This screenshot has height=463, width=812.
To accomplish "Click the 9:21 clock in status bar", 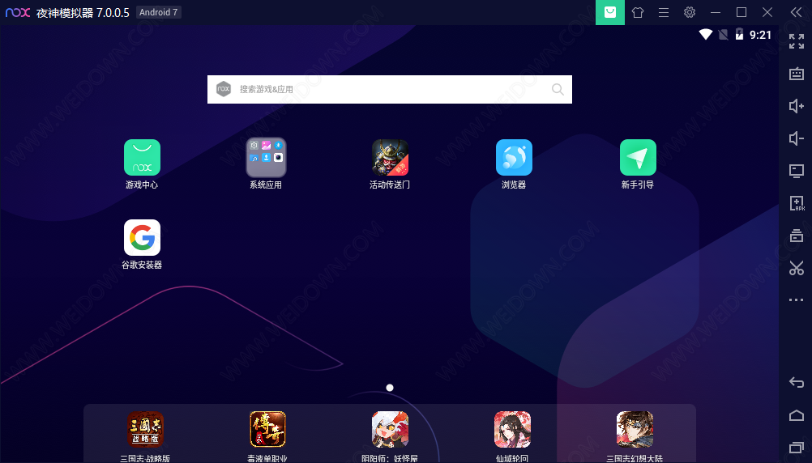I will click(x=760, y=35).
